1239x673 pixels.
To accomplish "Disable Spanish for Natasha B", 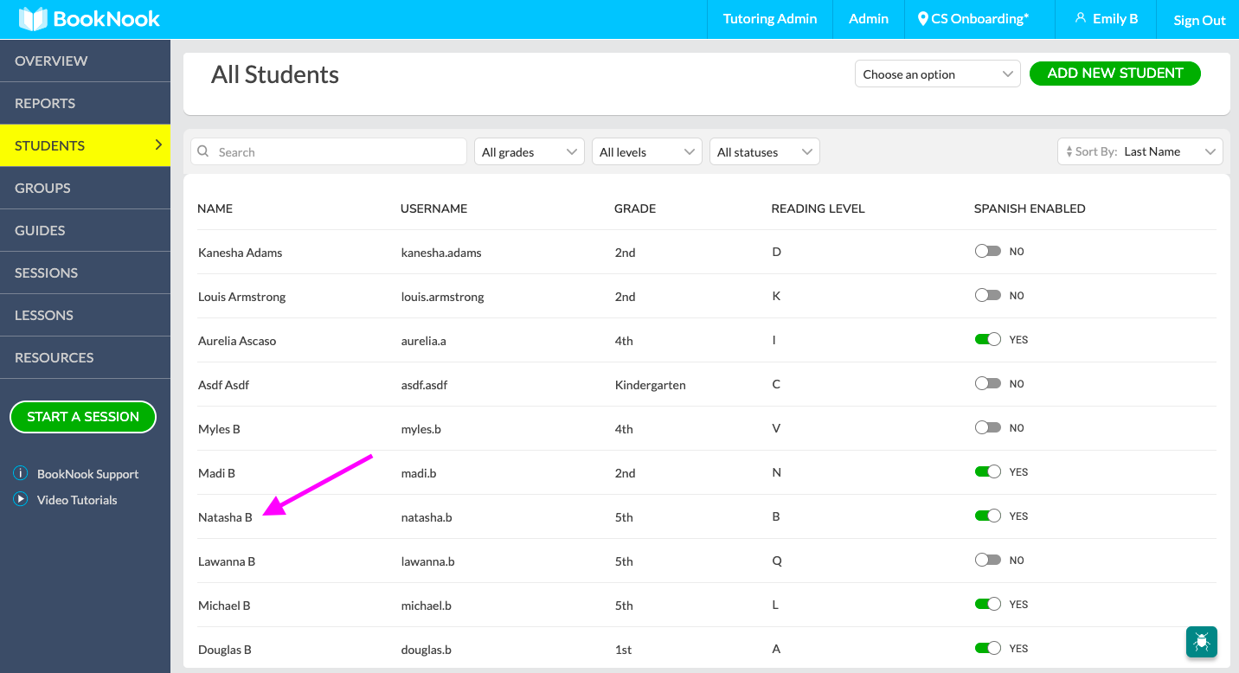I will (987, 516).
